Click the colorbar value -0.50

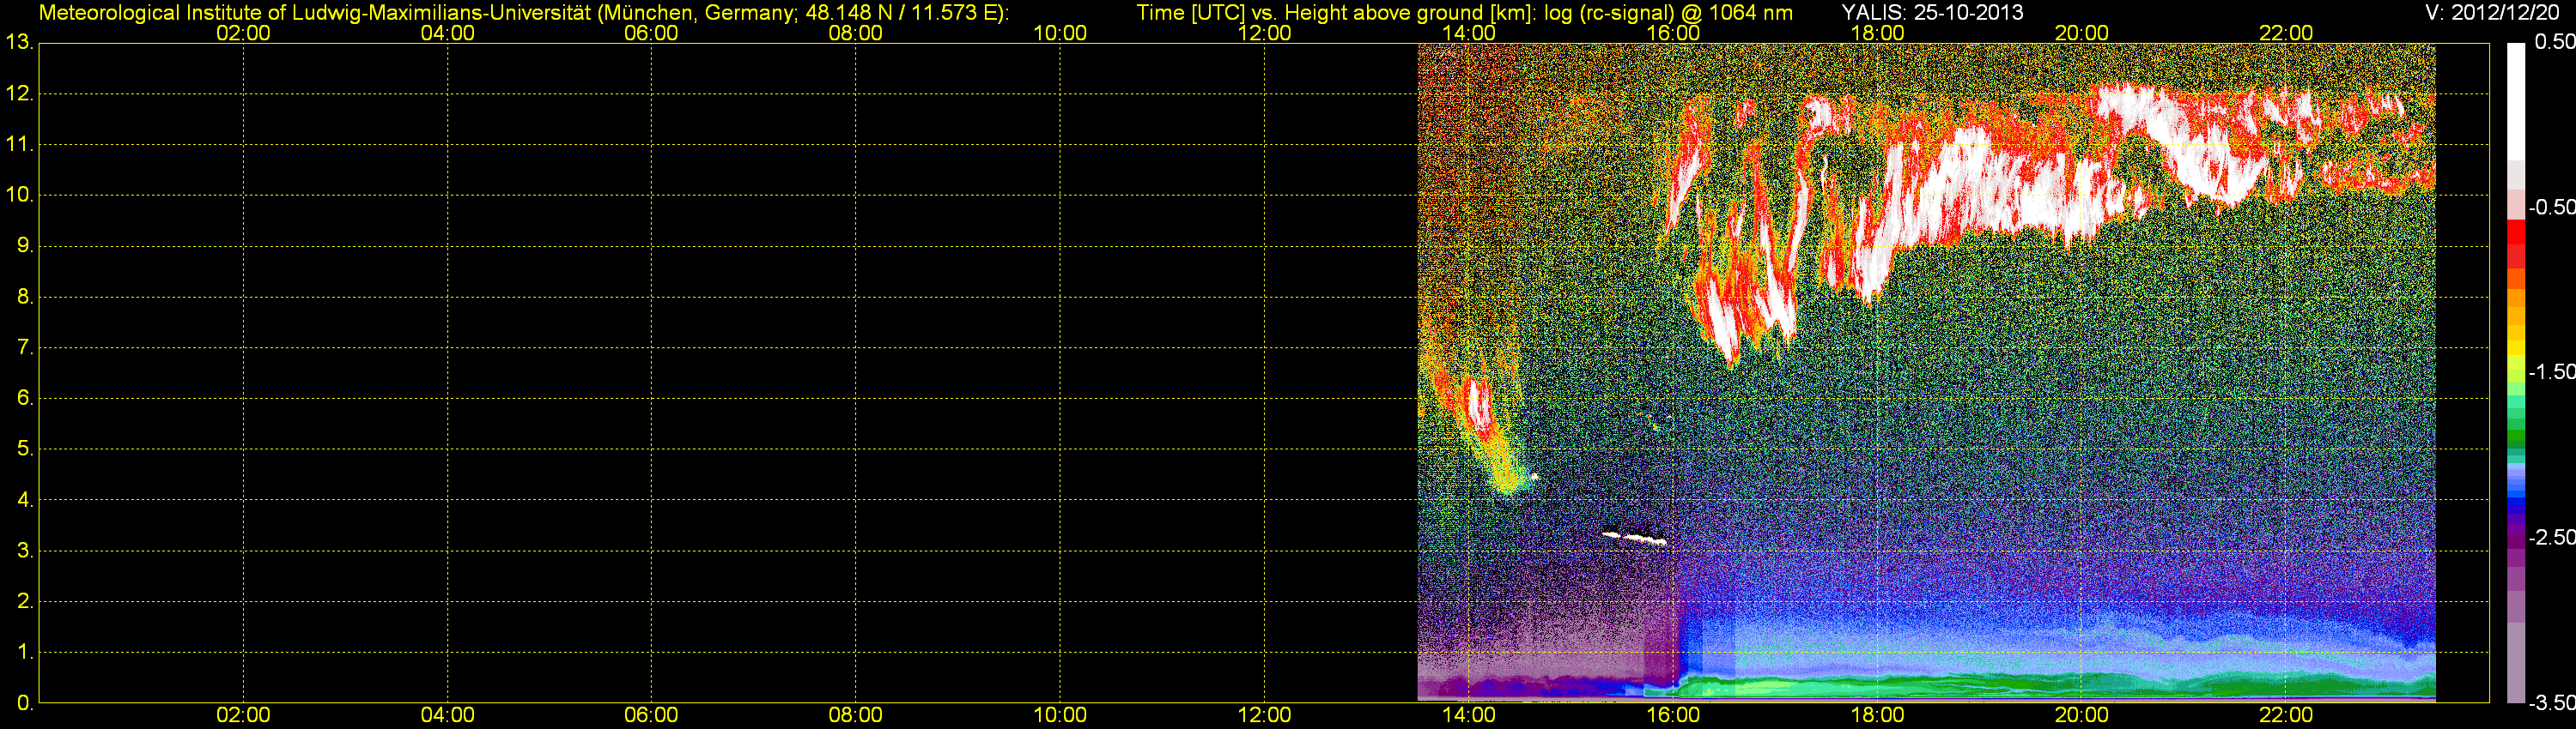pos(2552,207)
